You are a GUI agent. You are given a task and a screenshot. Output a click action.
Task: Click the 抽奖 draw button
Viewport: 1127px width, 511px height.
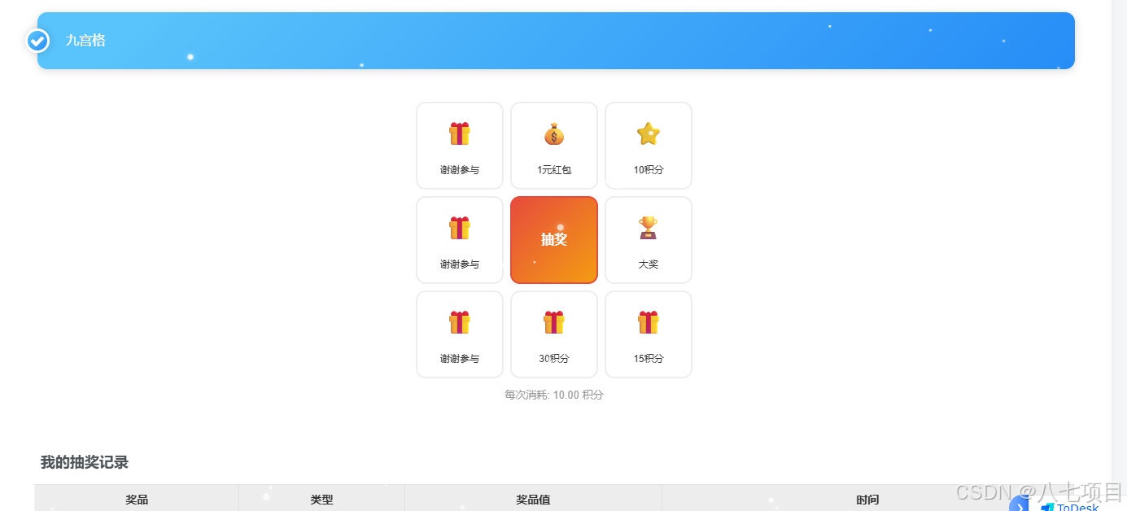point(554,240)
